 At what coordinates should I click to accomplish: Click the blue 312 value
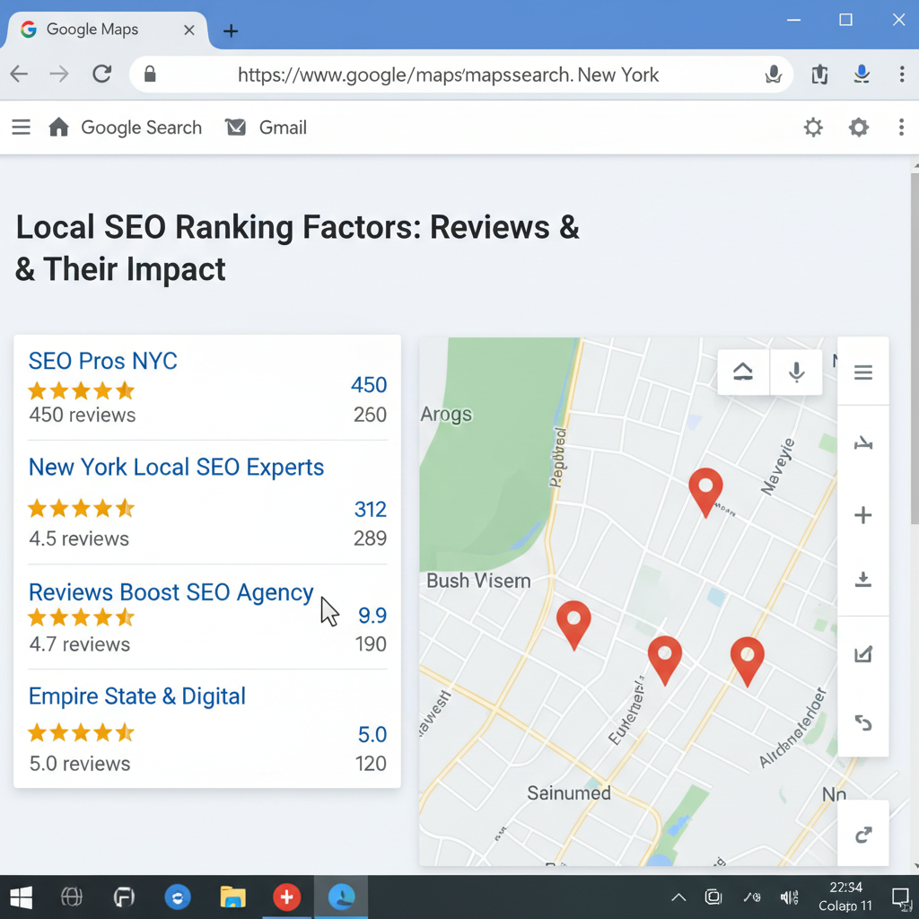(371, 510)
